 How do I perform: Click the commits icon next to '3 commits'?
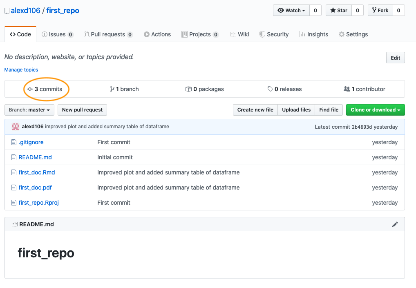pyautogui.click(x=29, y=89)
